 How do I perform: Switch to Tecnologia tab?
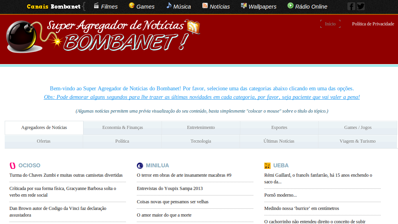click(x=200, y=141)
